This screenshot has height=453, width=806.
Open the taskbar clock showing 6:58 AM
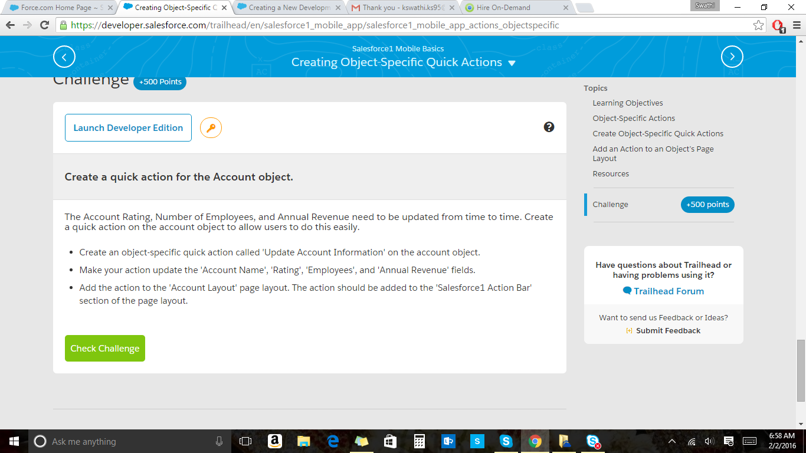coord(782,441)
